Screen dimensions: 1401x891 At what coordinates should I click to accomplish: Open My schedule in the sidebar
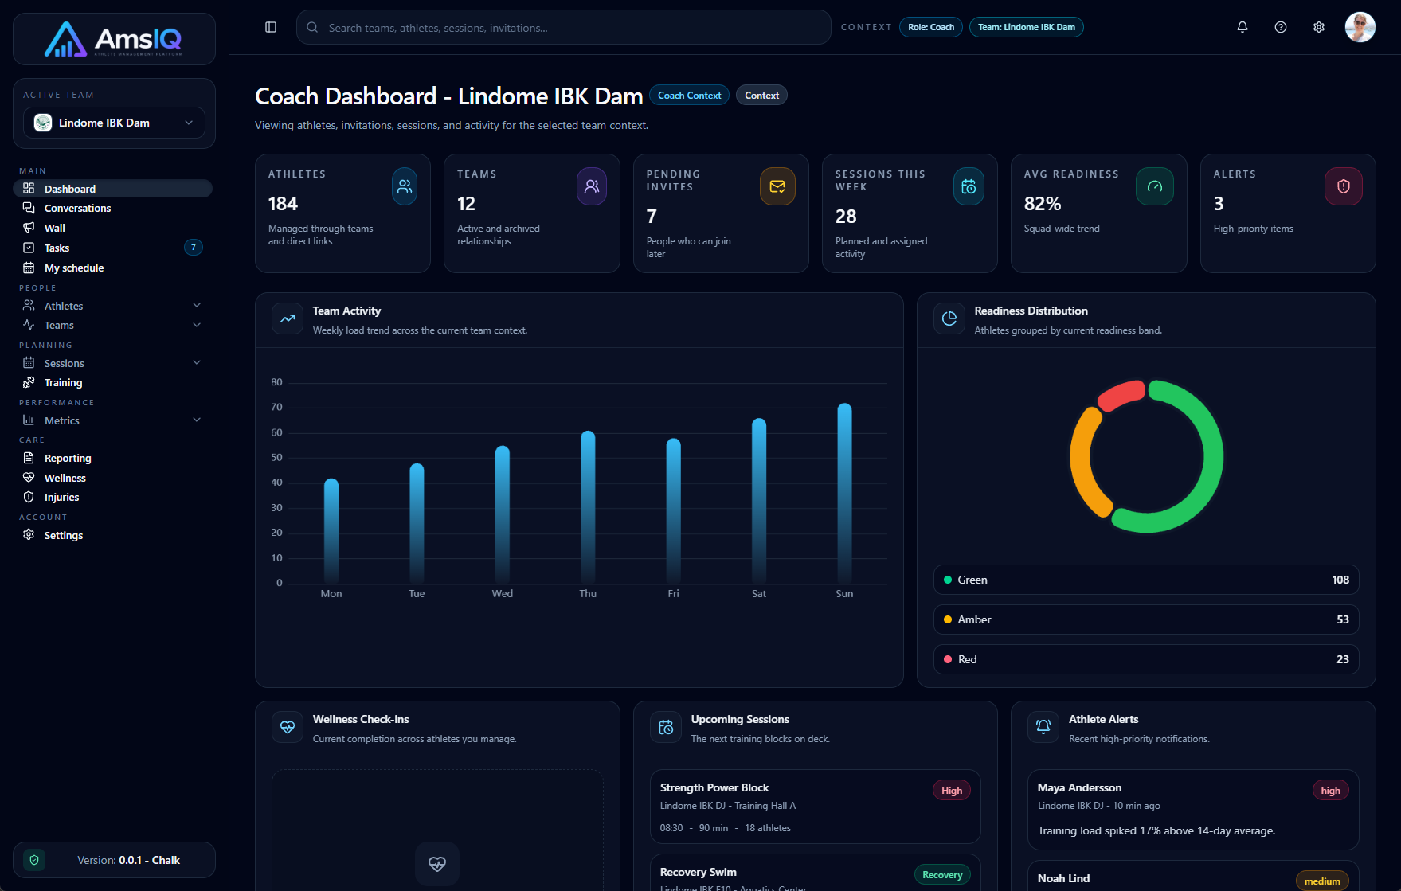[112, 268]
